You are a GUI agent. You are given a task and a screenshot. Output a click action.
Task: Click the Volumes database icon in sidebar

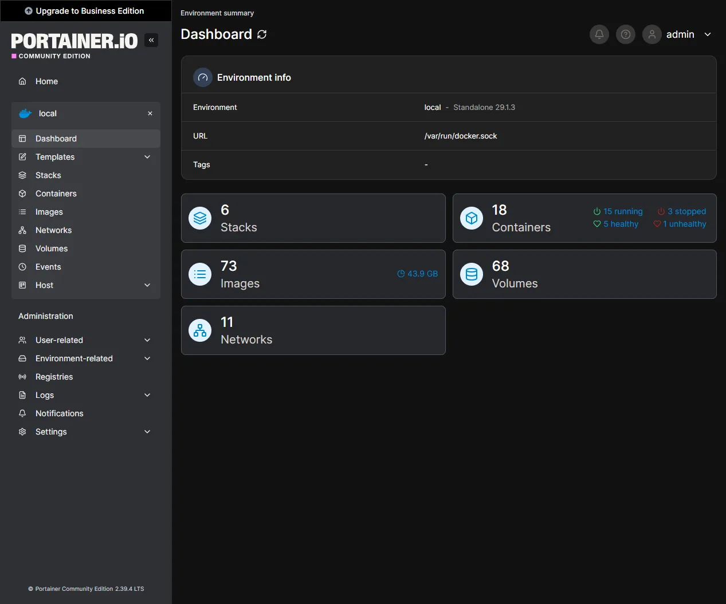point(22,248)
